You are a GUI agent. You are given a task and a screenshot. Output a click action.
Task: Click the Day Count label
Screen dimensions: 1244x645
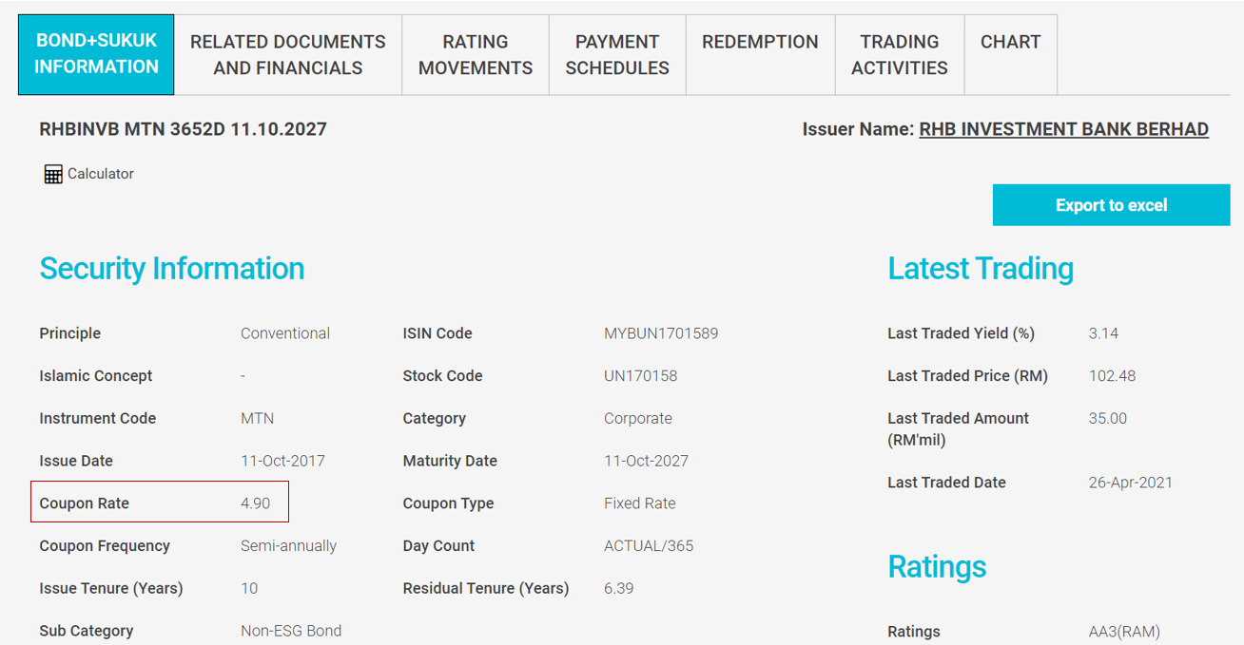[438, 546]
